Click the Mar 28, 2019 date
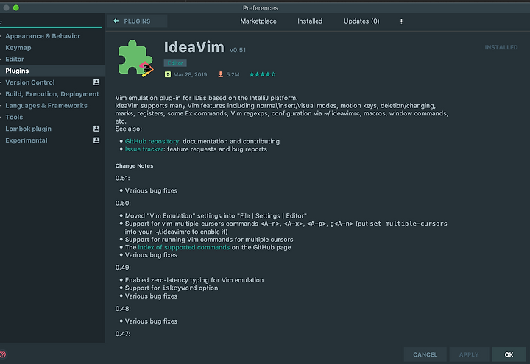Viewport: 530px width, 364px height. tap(190, 74)
